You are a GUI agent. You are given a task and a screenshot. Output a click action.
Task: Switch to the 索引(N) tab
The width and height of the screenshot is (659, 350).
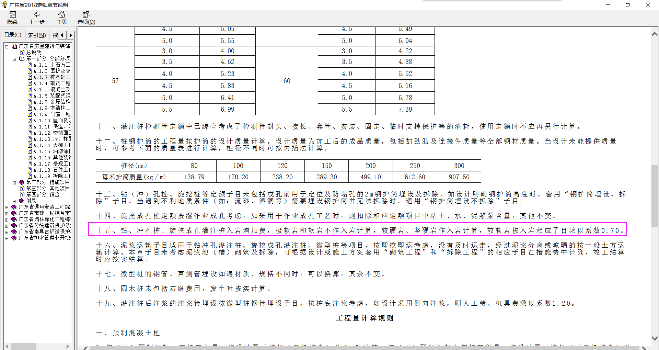37,35
